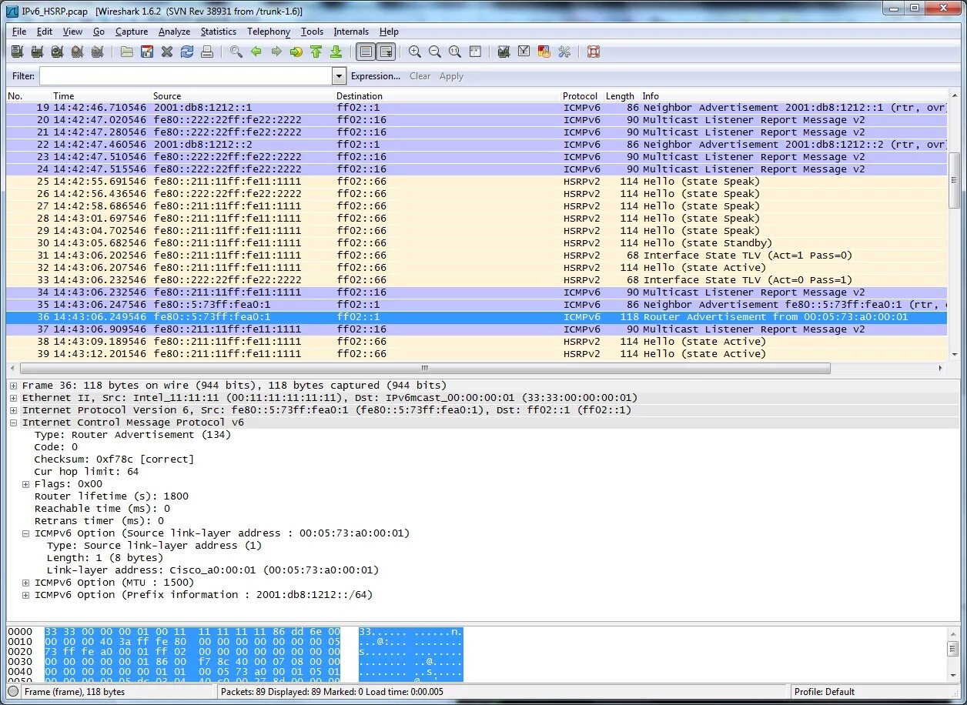Reload the capture file

[x=187, y=52]
